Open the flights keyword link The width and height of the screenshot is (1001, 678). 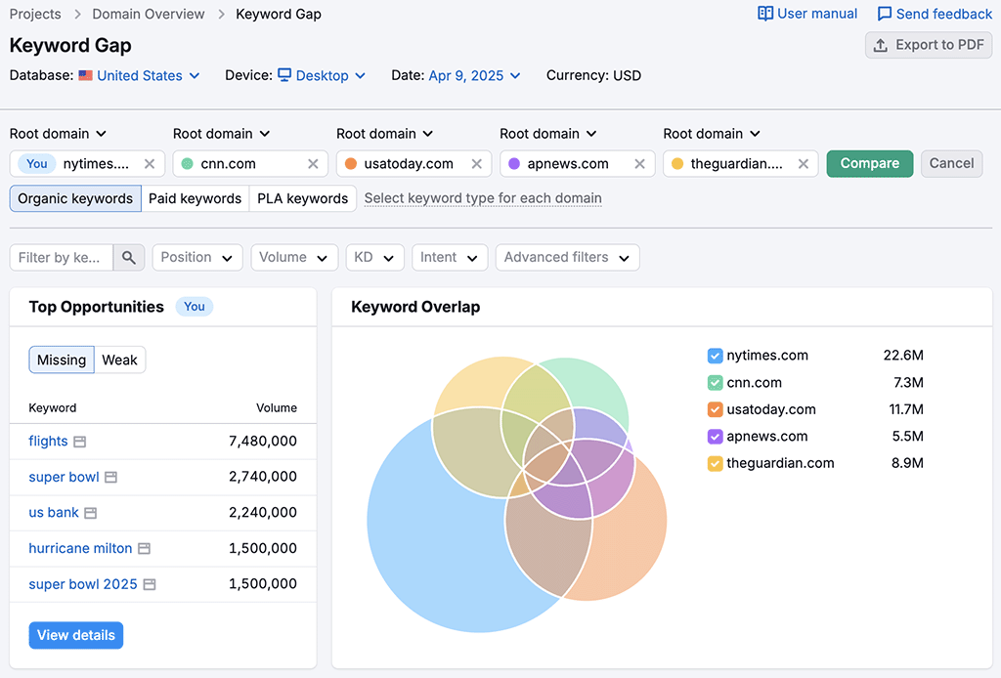48,442
